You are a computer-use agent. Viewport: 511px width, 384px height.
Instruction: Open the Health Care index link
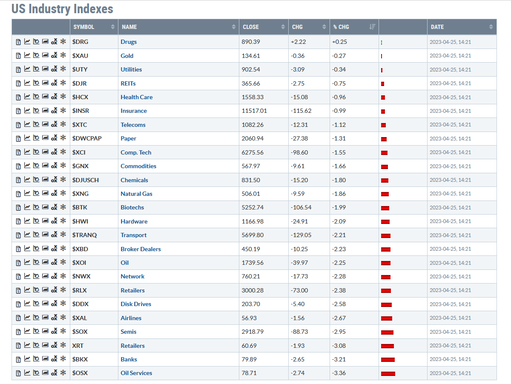pyautogui.click(x=136, y=97)
